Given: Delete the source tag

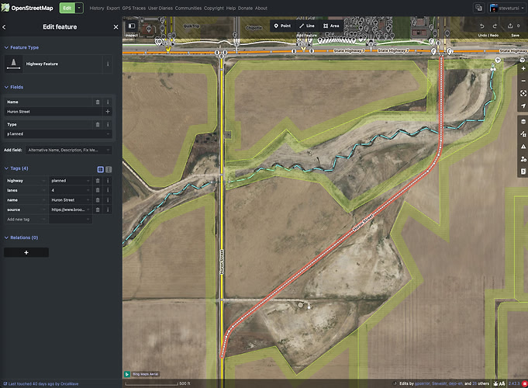Looking at the screenshot, I should (x=98, y=210).
